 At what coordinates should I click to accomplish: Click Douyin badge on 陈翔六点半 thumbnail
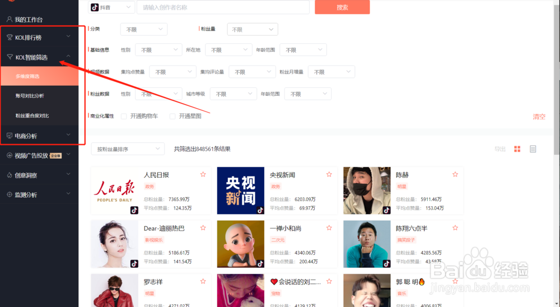point(386,263)
